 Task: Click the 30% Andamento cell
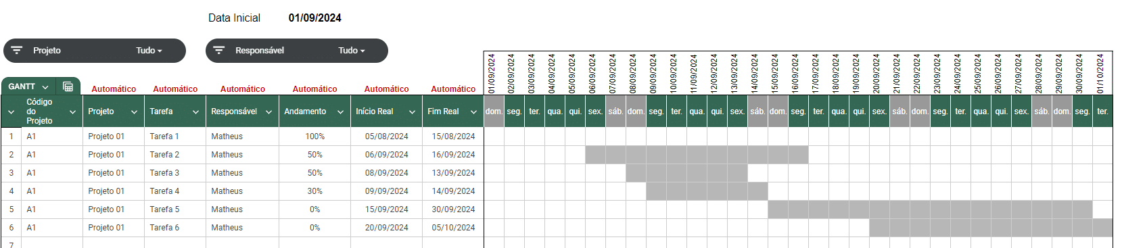[314, 191]
